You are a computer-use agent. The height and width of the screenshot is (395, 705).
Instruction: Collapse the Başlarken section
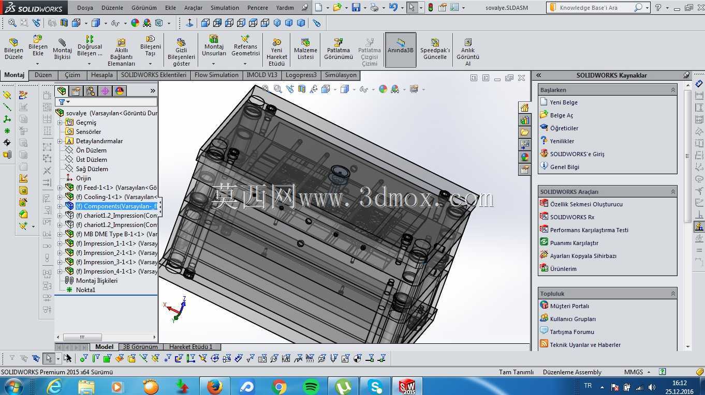[673, 90]
